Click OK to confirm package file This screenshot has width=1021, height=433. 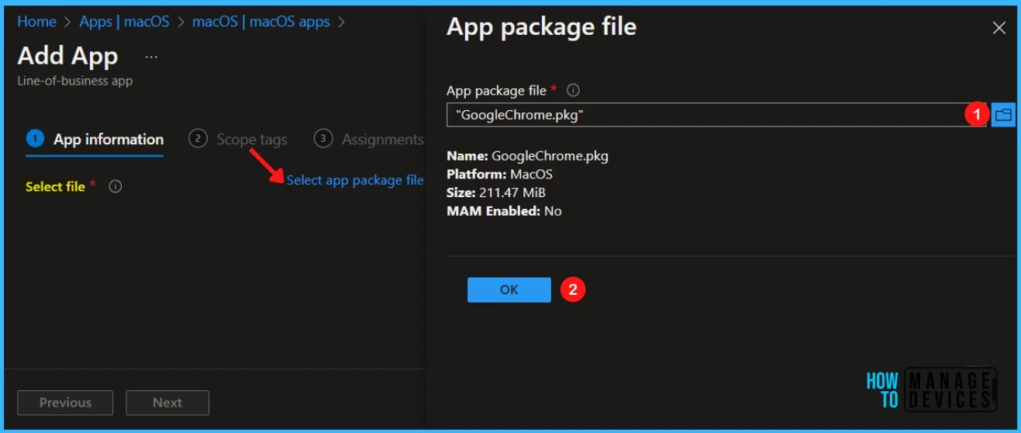point(509,289)
